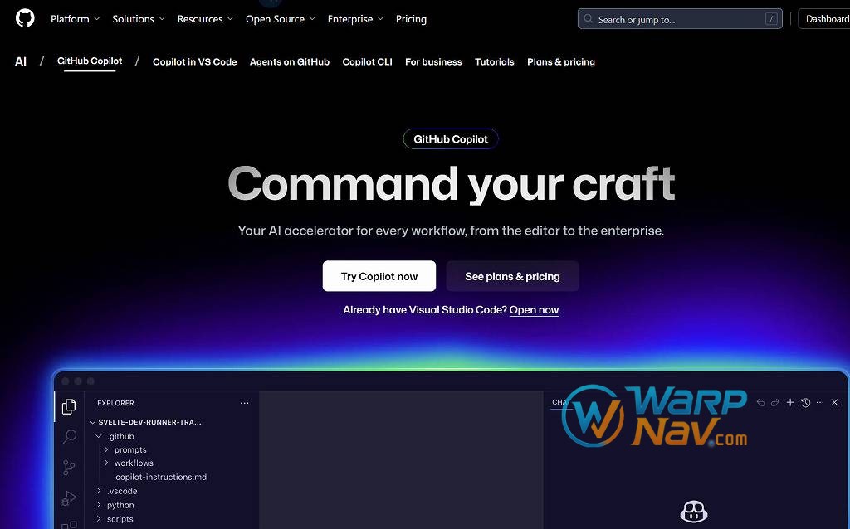Click the plus icon for new chat
This screenshot has height=529, width=850.
(x=790, y=403)
